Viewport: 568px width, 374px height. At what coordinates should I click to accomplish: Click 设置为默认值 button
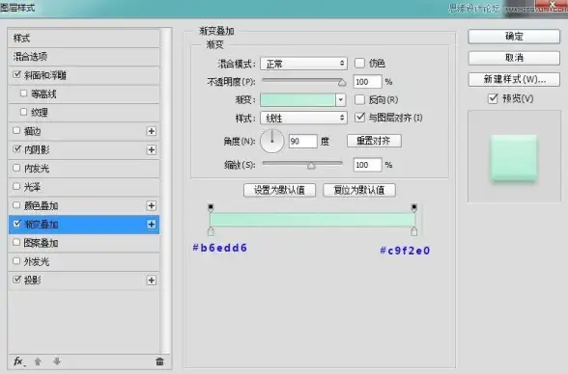click(x=279, y=190)
